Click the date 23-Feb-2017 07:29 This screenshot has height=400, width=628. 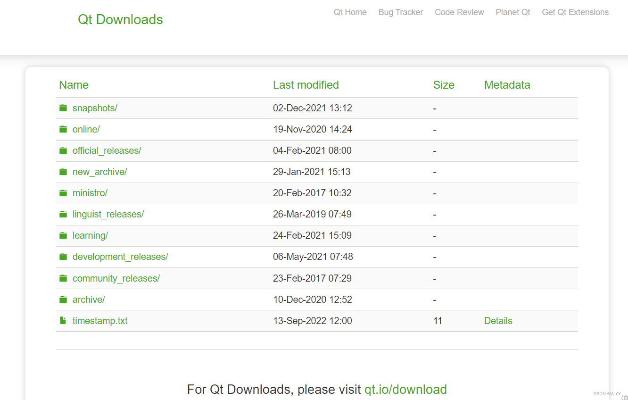(x=312, y=278)
